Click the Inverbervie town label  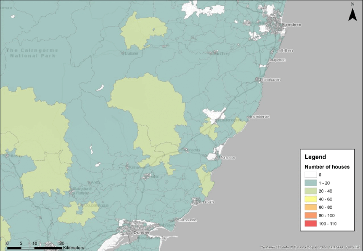(x=260, y=117)
